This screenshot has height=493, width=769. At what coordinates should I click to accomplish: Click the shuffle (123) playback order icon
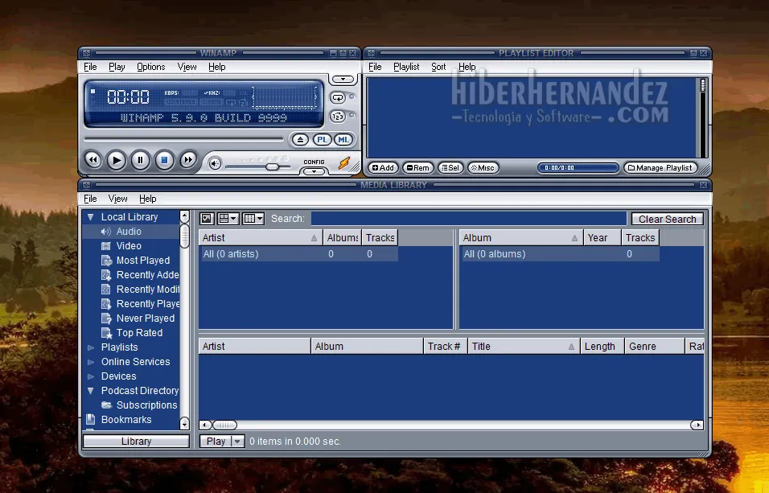pyautogui.click(x=338, y=116)
